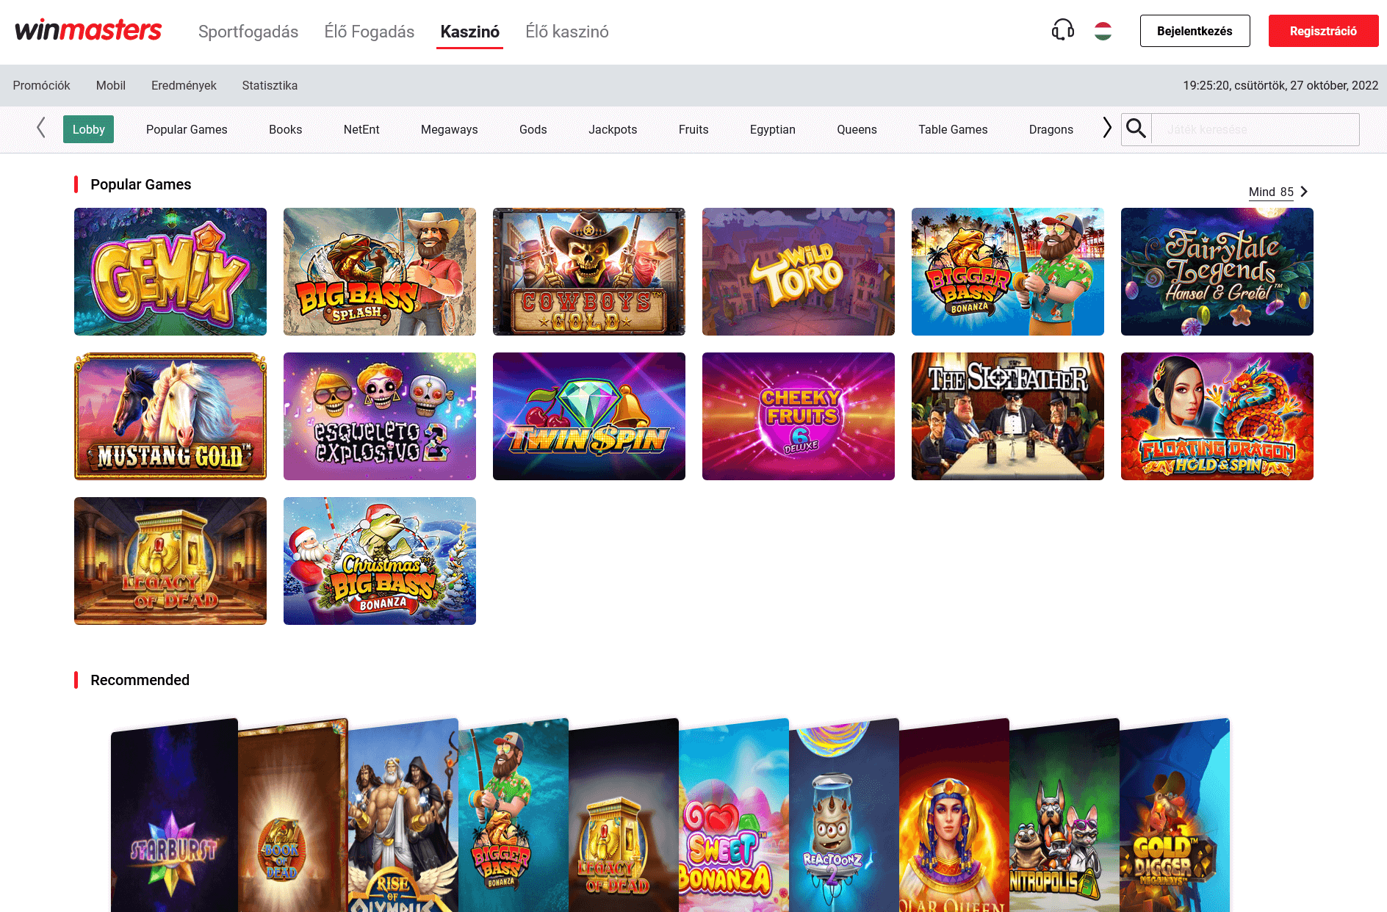Open Starburst recommended card
The height and width of the screenshot is (912, 1387).
coord(174,817)
